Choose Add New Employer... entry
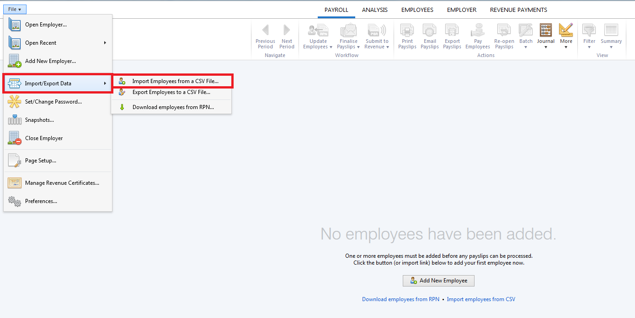Screen dimensions: 635x318 pyautogui.click(x=58, y=61)
